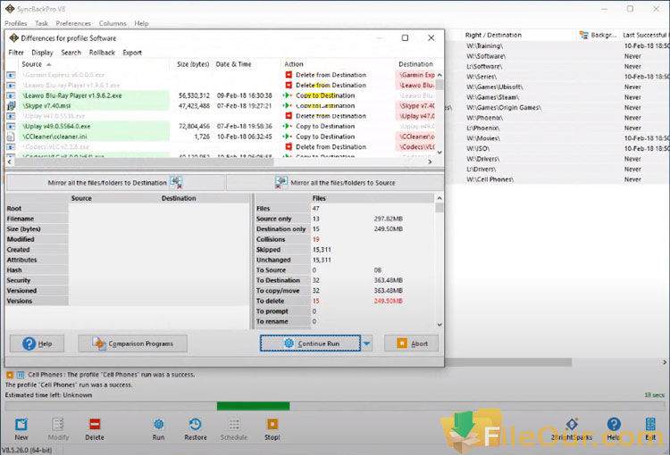Image resolution: width=670 pixels, height=455 pixels.
Task: Open Comparison Programs button
Action: tap(132, 343)
